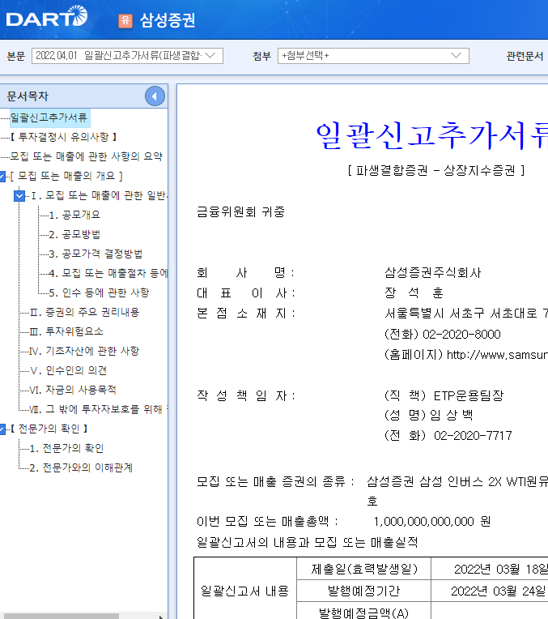Select [ 모집 또는 매출의 개요 ] entry
Image resolution: width=548 pixels, height=619 pixels.
[x=66, y=176]
